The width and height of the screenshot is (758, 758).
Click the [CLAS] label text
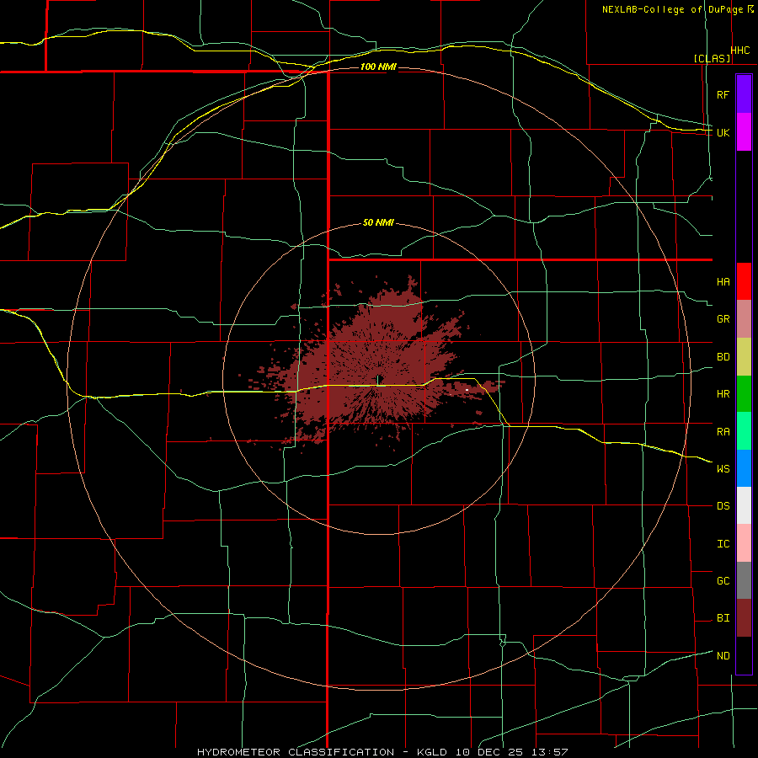point(712,58)
